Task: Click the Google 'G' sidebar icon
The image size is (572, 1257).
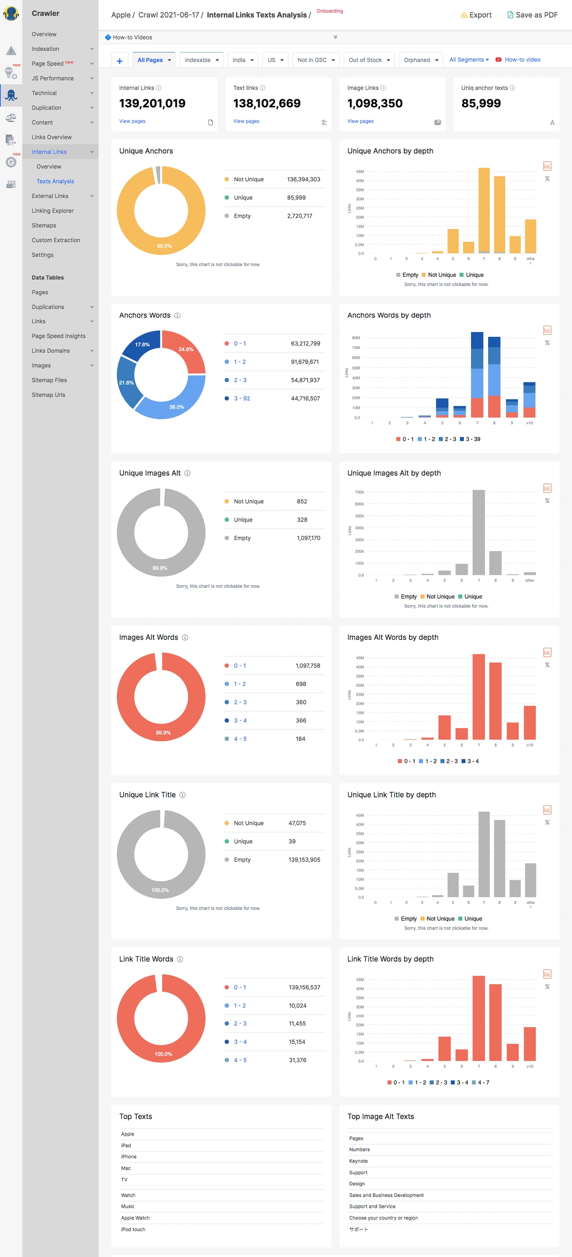Action: 11,163
